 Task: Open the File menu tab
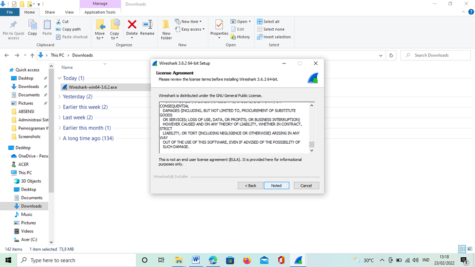coord(10,12)
